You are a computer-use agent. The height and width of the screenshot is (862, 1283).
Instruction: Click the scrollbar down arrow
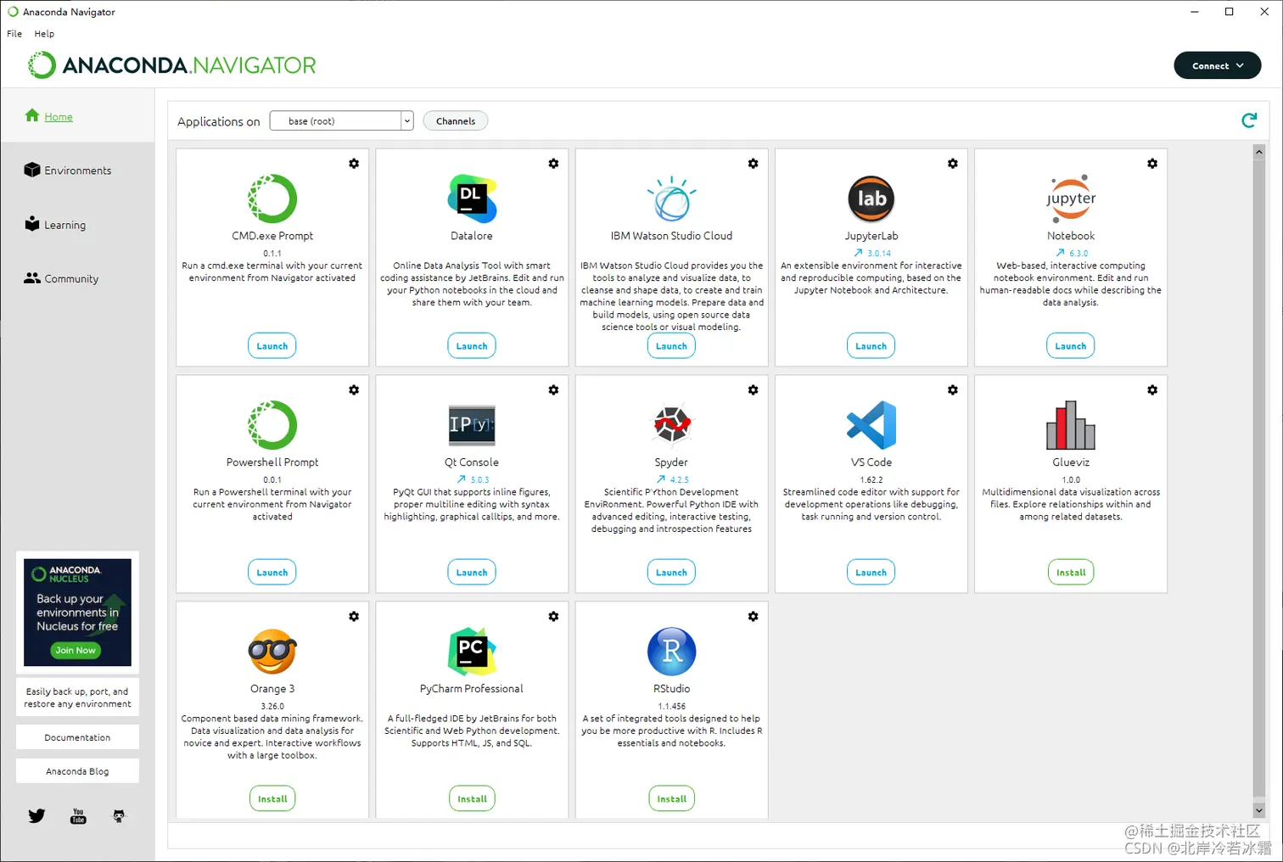[x=1259, y=810]
